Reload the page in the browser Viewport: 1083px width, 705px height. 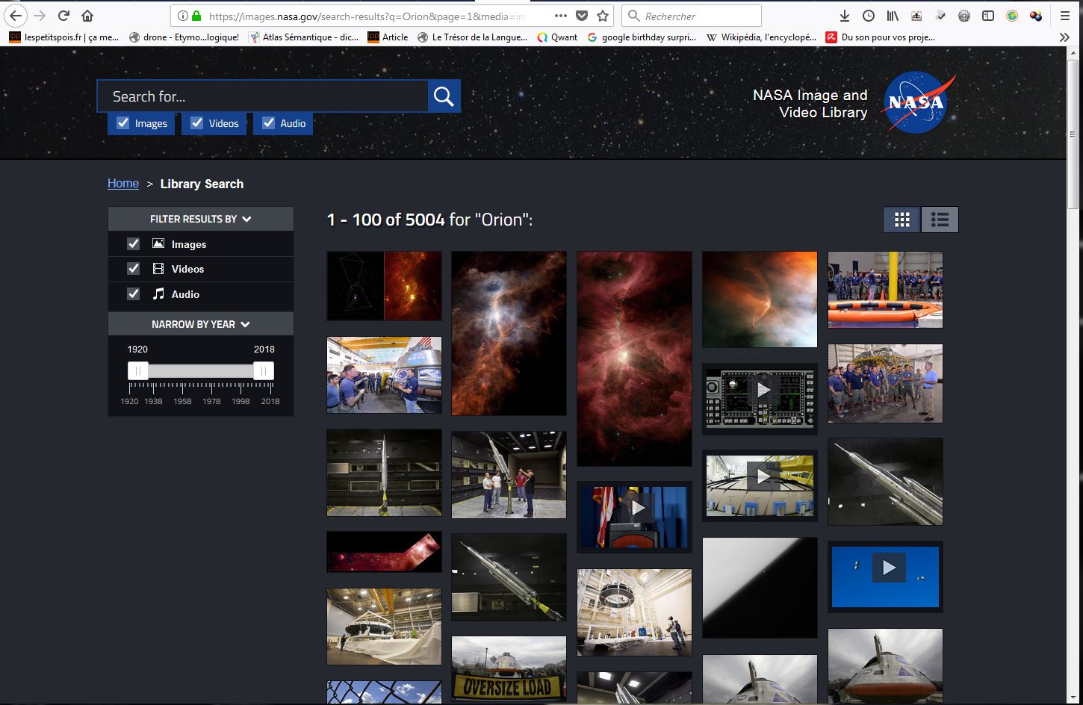(63, 16)
